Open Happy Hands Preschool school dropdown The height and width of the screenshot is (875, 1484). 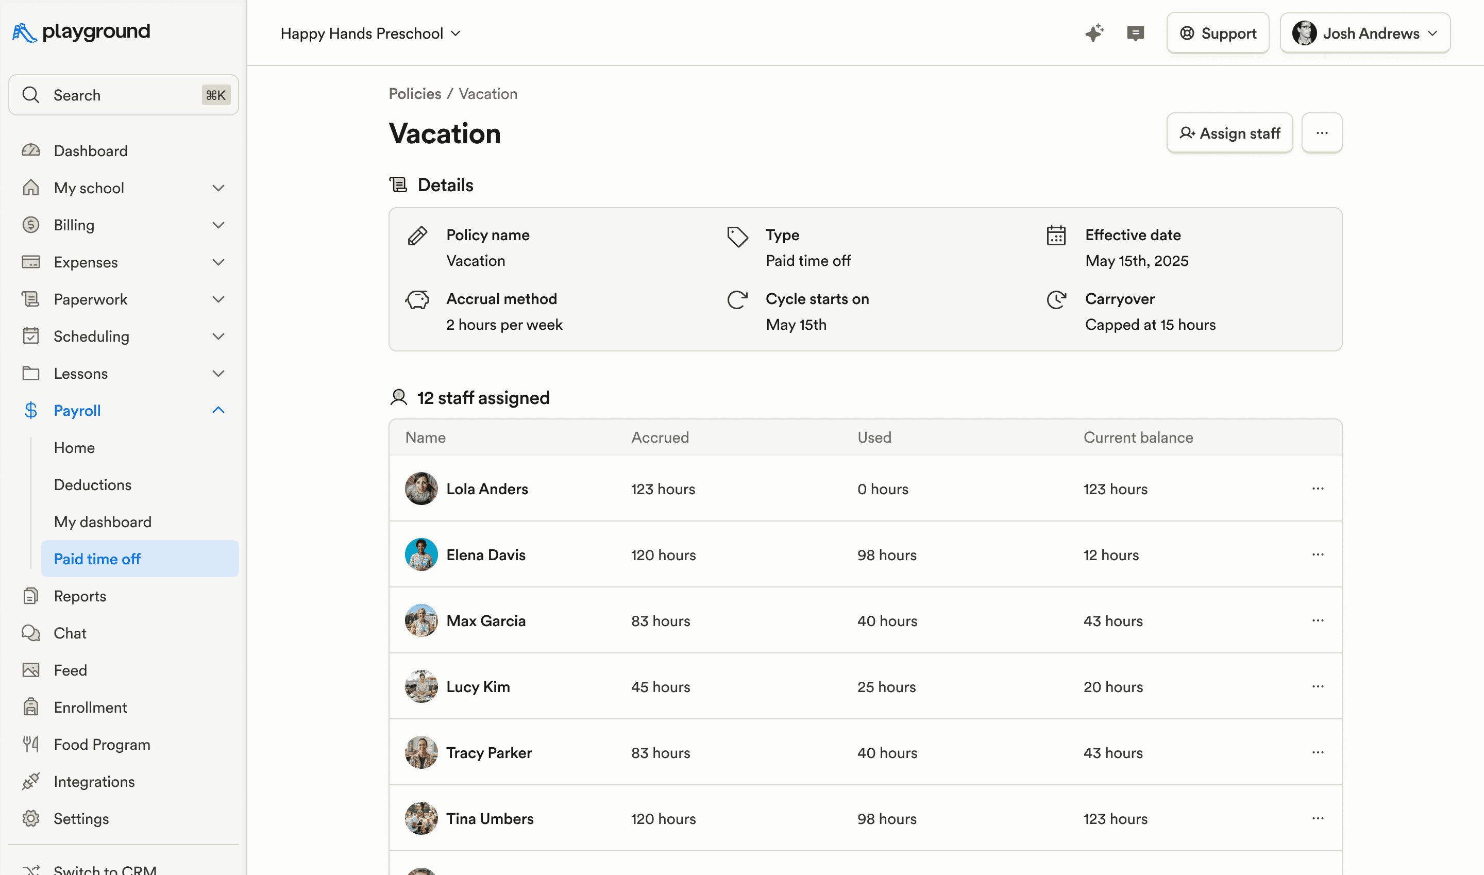tap(370, 33)
